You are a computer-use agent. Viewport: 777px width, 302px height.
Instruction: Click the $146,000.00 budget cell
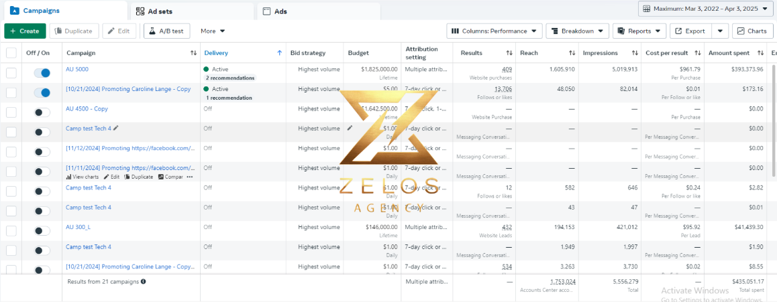tap(380, 228)
